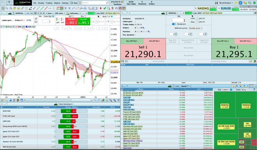Click the large Buy 1 button
The width and height of the screenshot is (257, 150).
234,52
